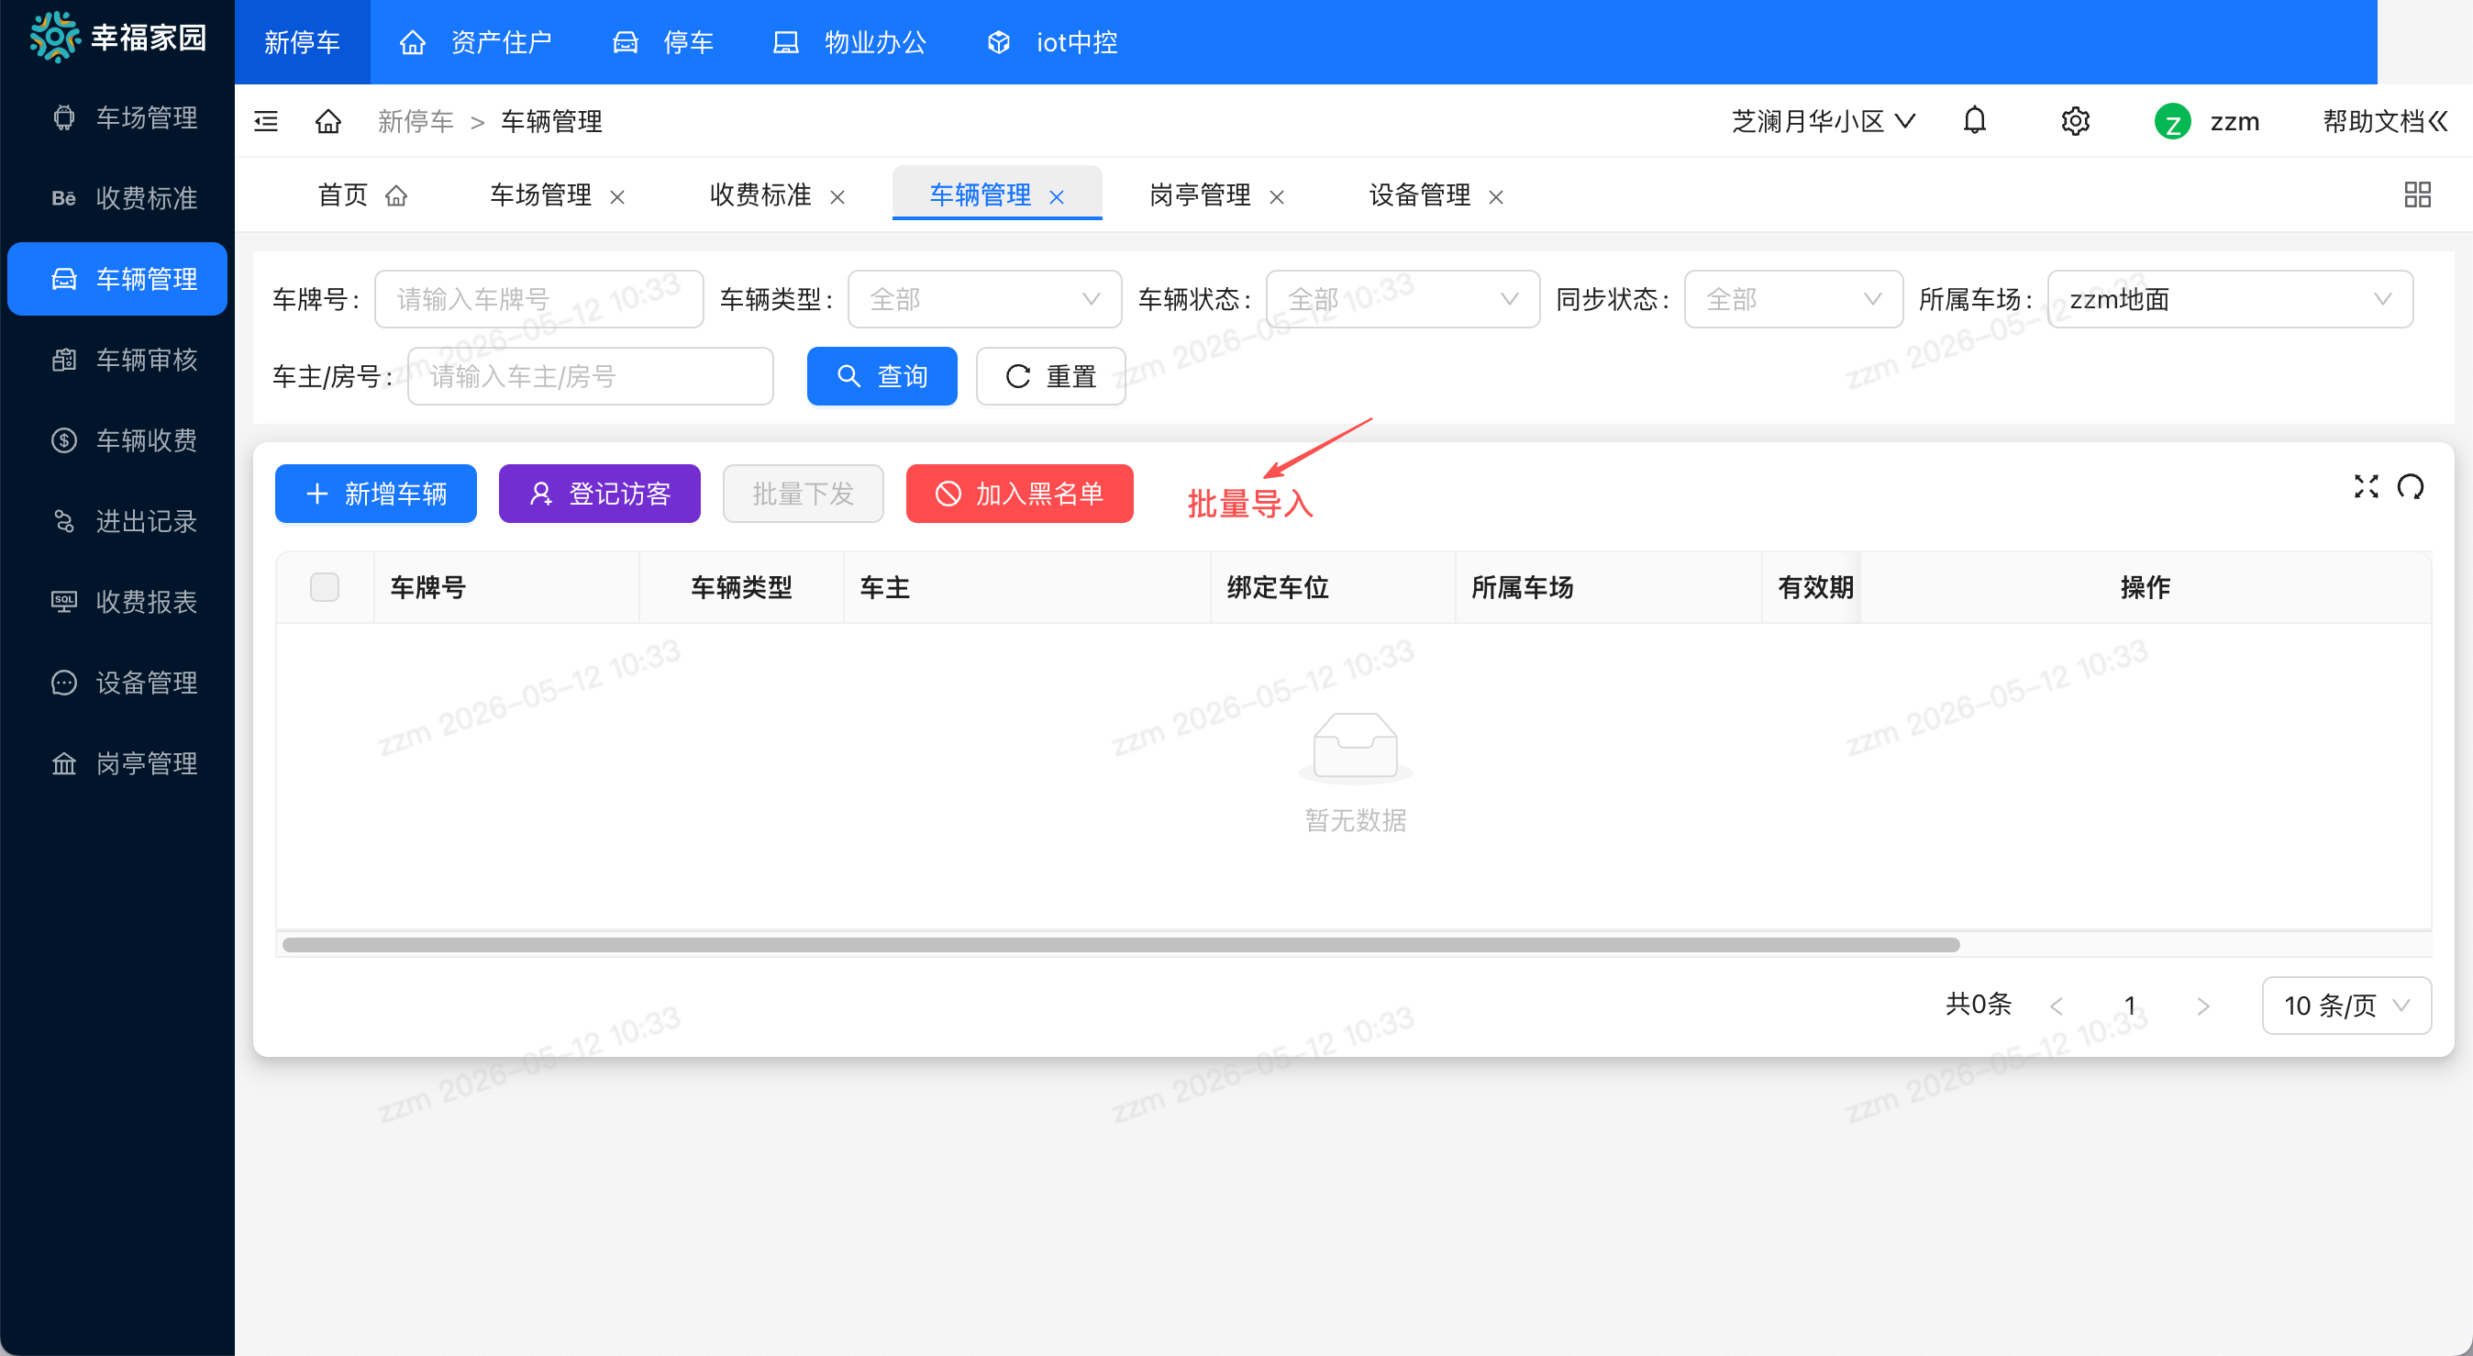The width and height of the screenshot is (2473, 1356).
Task: Switch to 收费标准 tab
Action: tap(760, 195)
